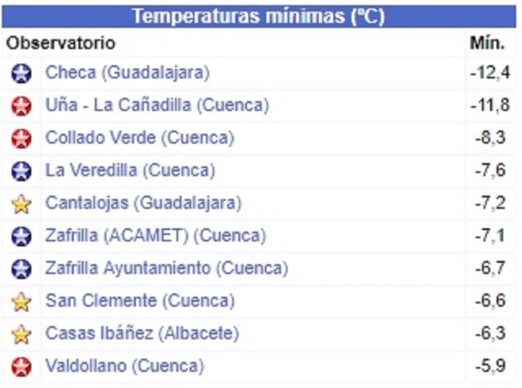Click the yellow star icon next to Cantalojas
522x388 pixels.
pyautogui.click(x=22, y=204)
